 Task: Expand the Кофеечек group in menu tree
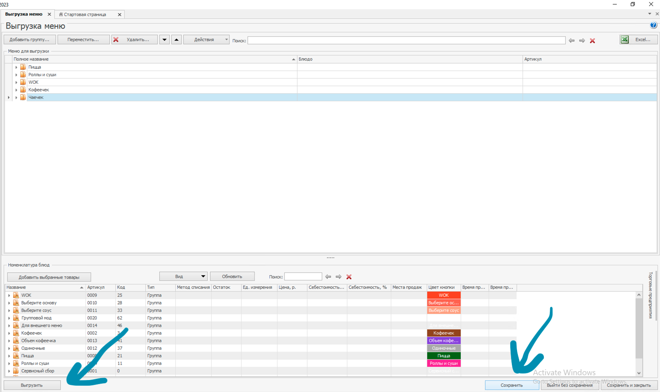click(x=16, y=90)
